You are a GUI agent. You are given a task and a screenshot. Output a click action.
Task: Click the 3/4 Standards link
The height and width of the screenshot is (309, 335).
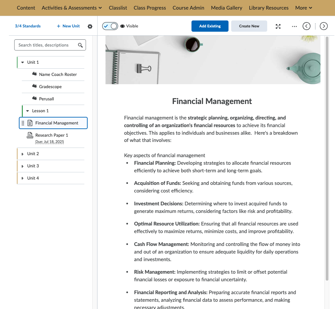(28, 26)
